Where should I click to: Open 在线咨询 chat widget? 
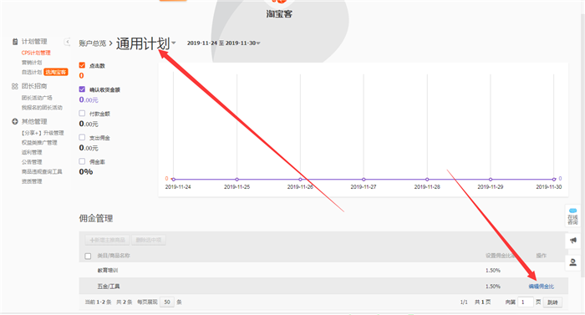click(572, 216)
